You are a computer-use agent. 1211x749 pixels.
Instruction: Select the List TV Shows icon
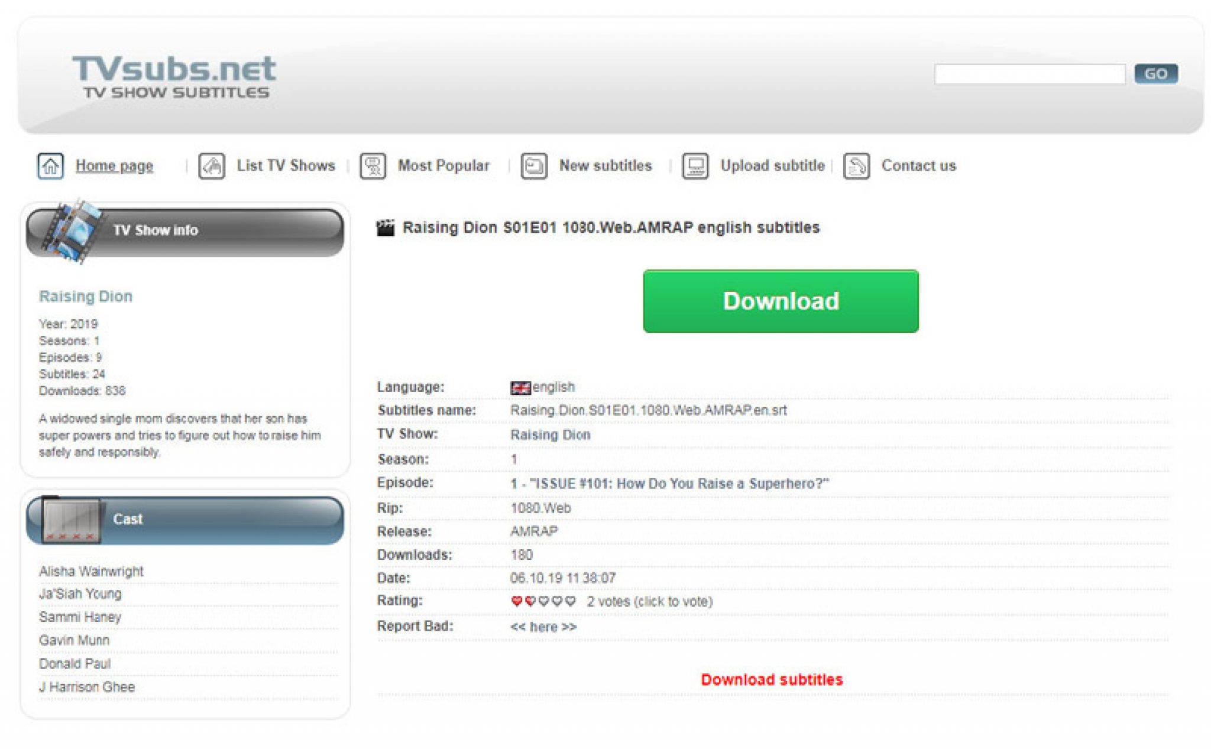tap(213, 166)
